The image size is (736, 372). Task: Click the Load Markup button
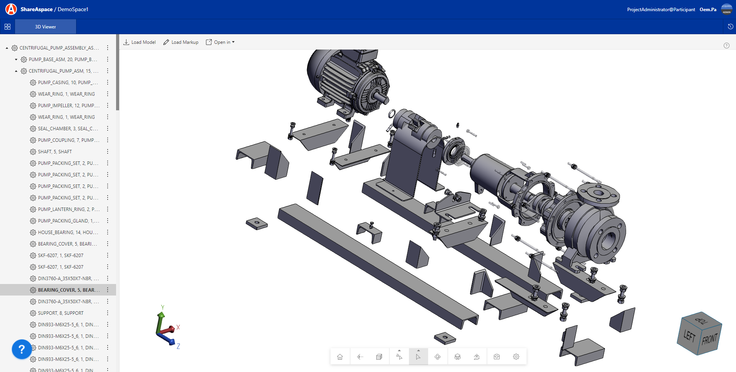[x=181, y=42]
